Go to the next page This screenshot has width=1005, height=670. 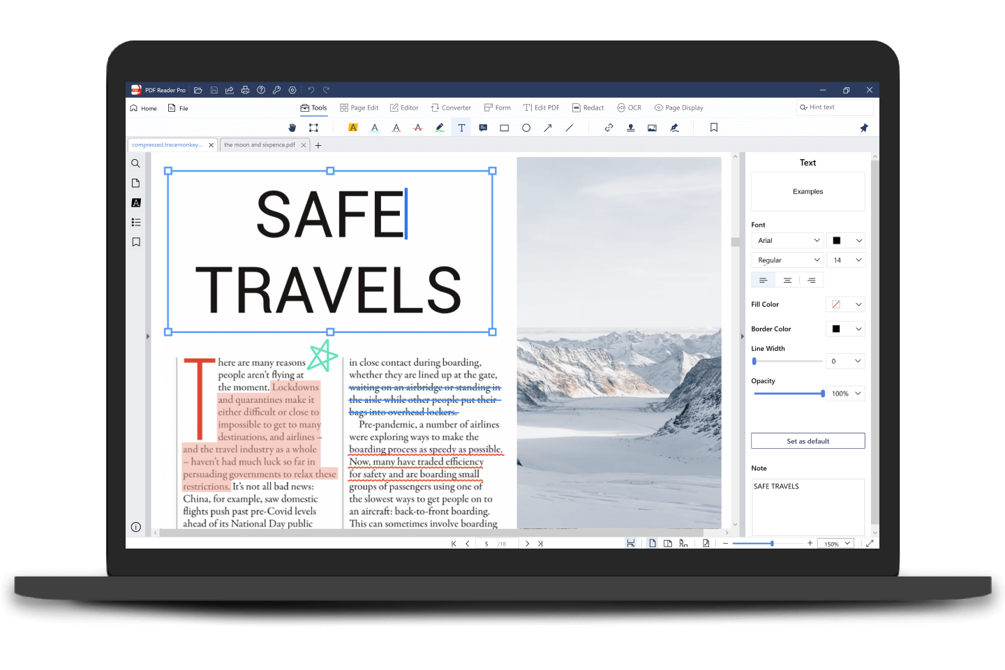click(528, 543)
